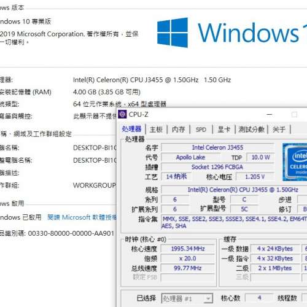Screen dimensions: 307x307
Task: Click the L1 instruction 4 x 32 KBytes value
Action: click(275, 258)
